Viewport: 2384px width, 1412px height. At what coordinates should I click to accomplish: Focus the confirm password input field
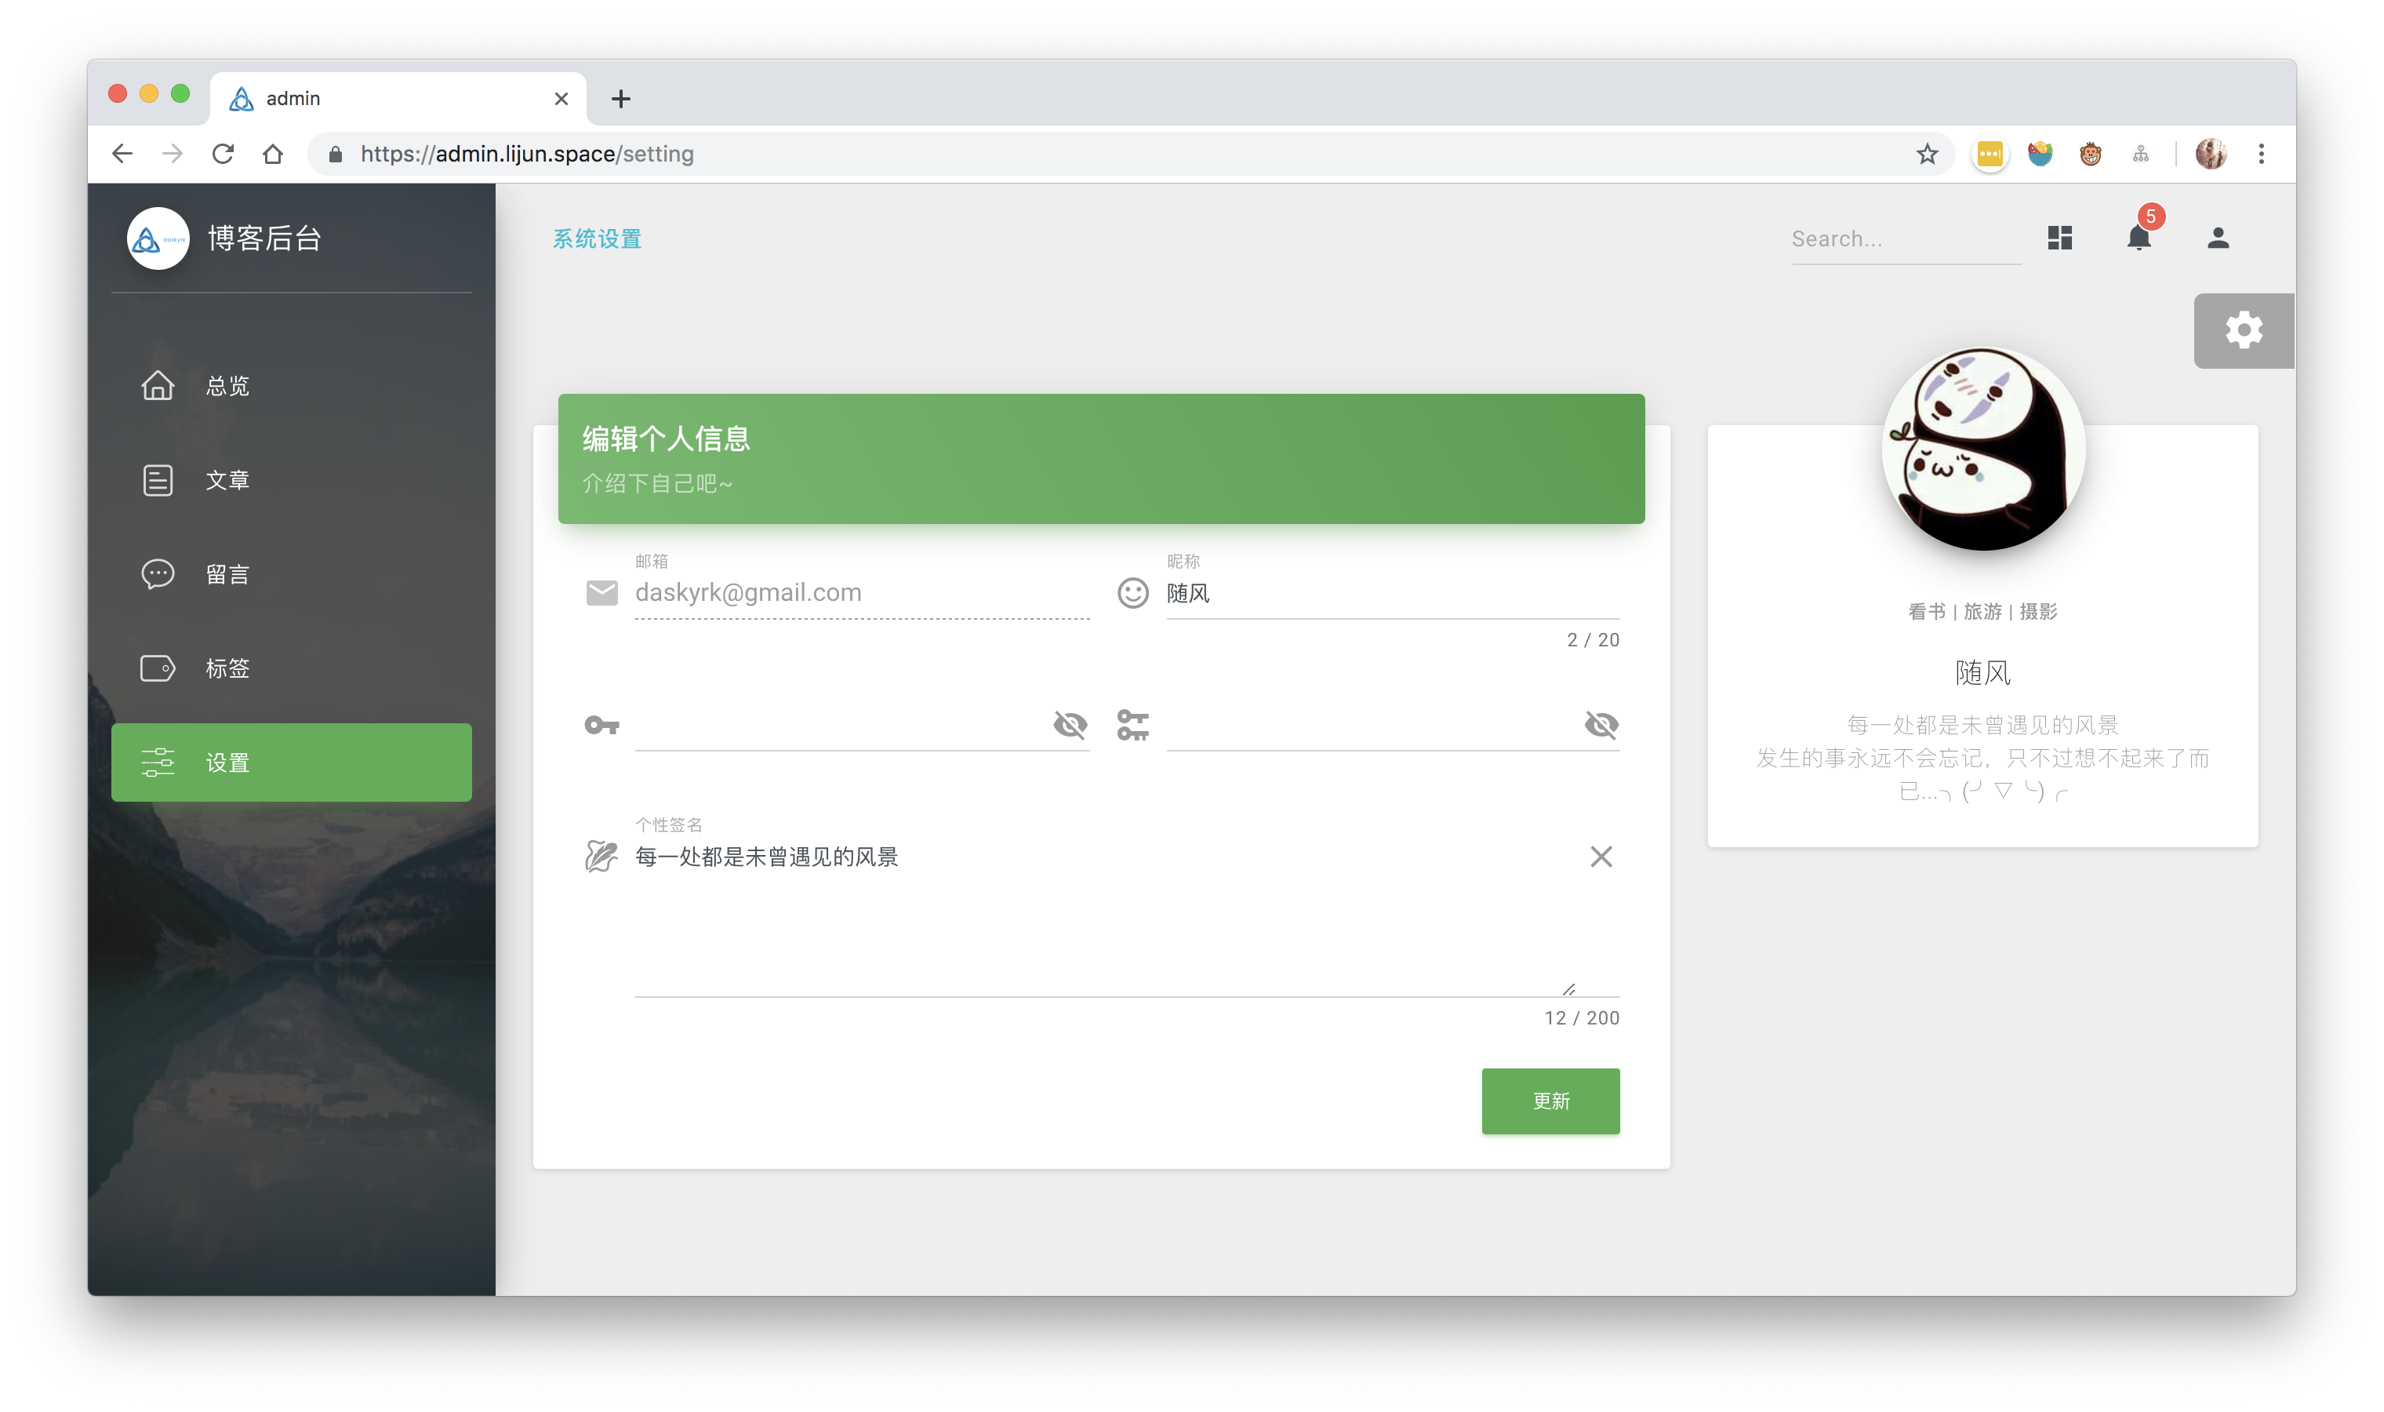(1373, 725)
